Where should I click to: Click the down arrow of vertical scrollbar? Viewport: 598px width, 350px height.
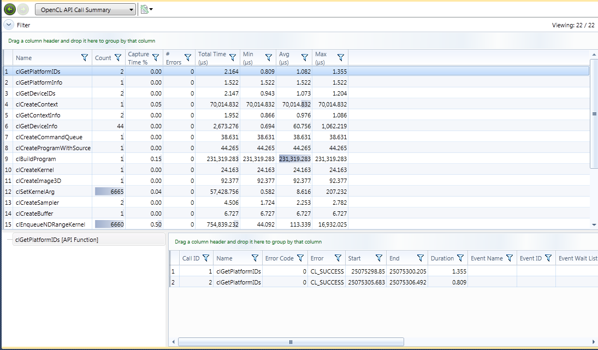(594, 224)
